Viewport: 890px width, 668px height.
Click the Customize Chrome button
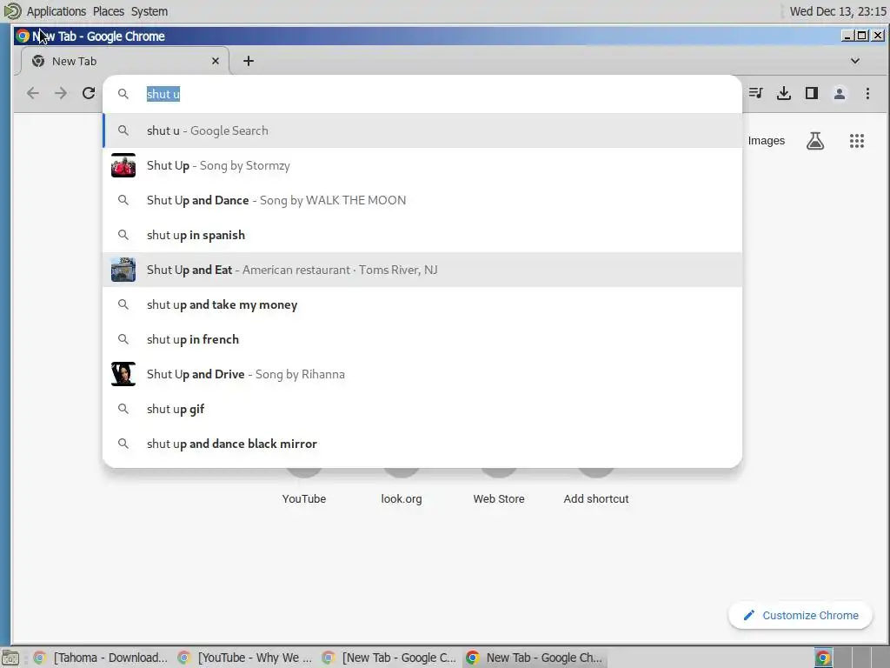[800, 615]
